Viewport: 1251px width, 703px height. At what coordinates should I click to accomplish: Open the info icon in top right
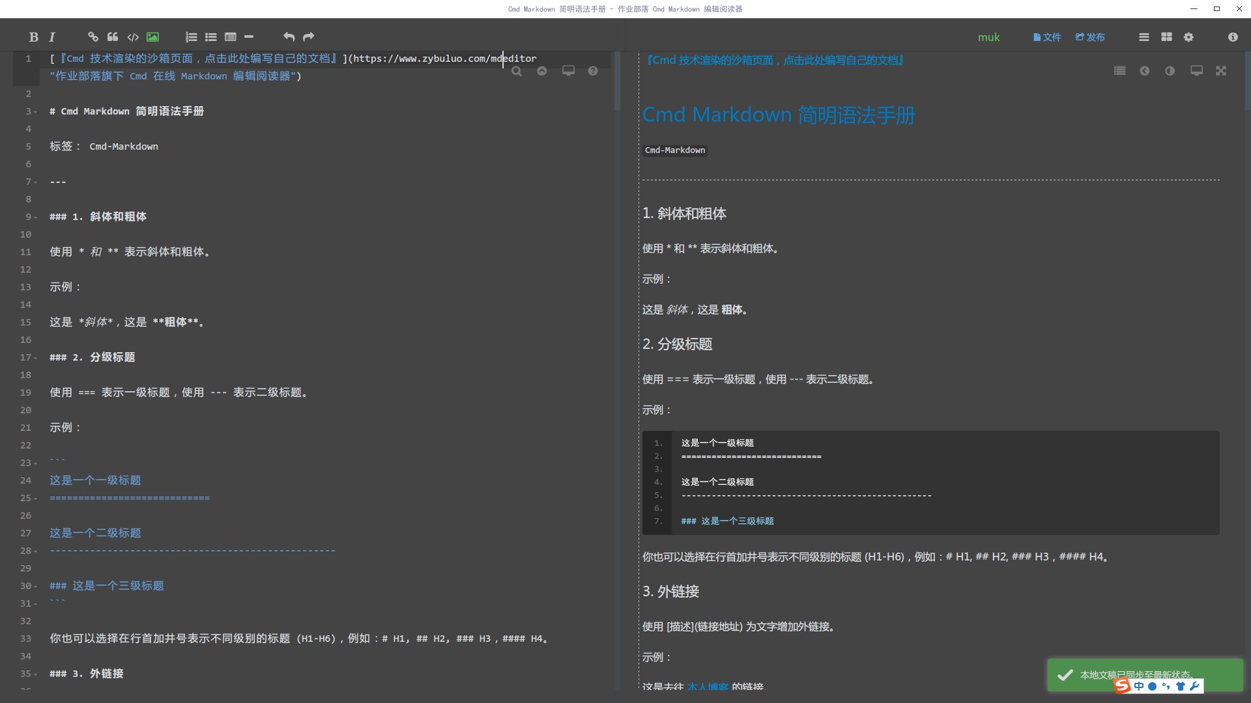pos(1233,37)
